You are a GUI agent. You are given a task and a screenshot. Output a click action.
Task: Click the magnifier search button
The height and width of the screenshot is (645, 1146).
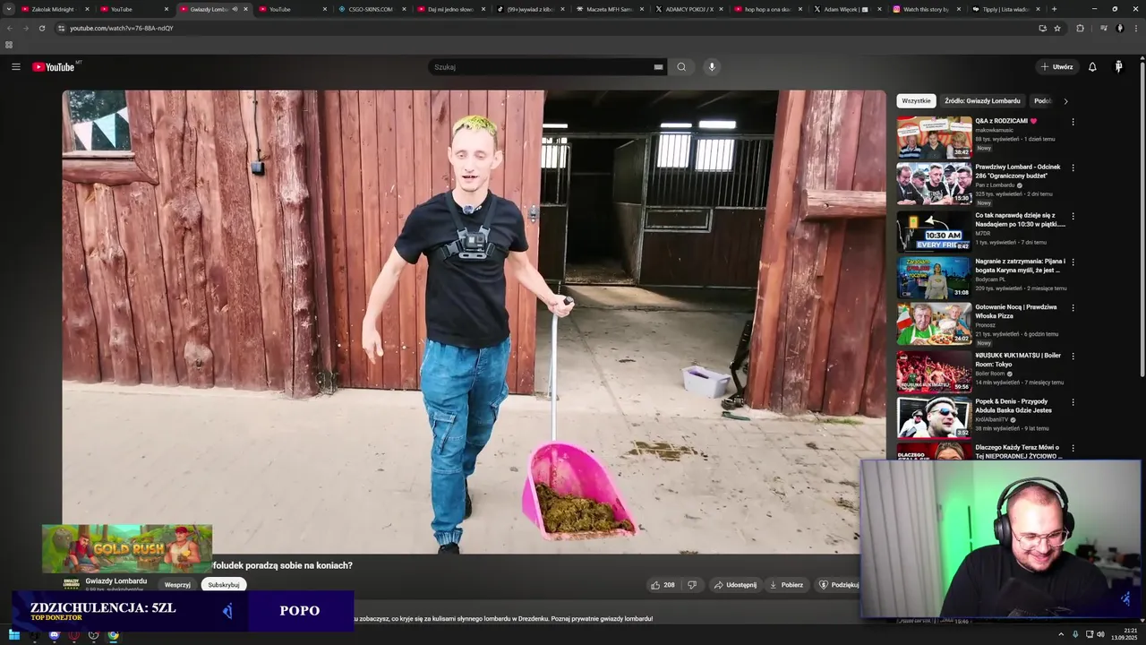point(681,67)
